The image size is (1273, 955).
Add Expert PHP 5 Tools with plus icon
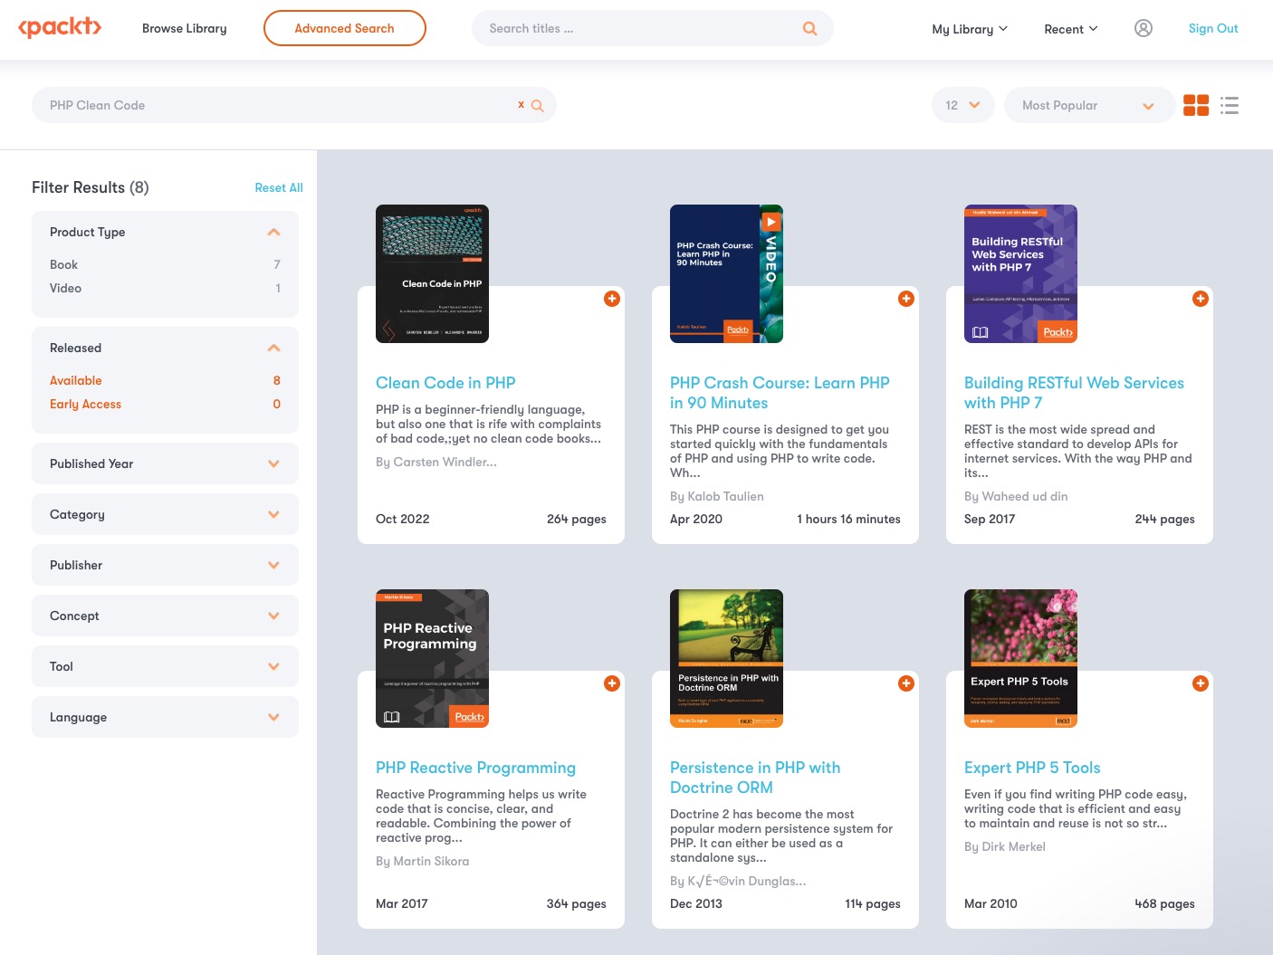(x=1201, y=683)
